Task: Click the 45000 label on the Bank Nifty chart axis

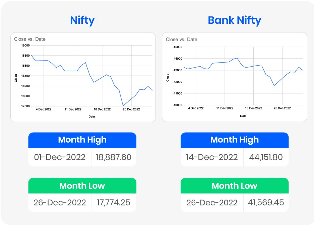Action: tap(177, 47)
